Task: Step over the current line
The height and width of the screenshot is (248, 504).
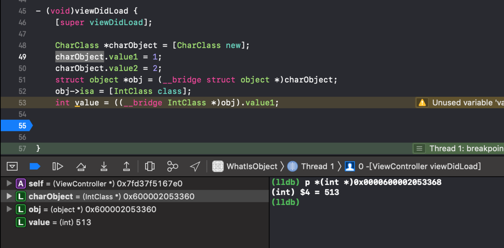Action: tap(81, 166)
